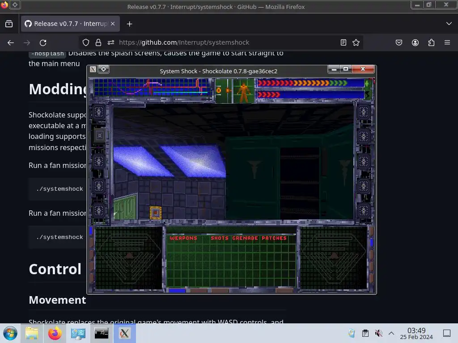The width and height of the screenshot is (458, 343).
Task: Open the Firefox hamburger application menu
Action: pyautogui.click(x=447, y=42)
